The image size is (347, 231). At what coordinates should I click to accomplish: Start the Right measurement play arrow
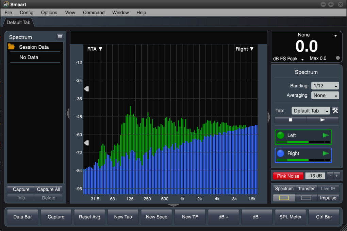[x=326, y=153]
